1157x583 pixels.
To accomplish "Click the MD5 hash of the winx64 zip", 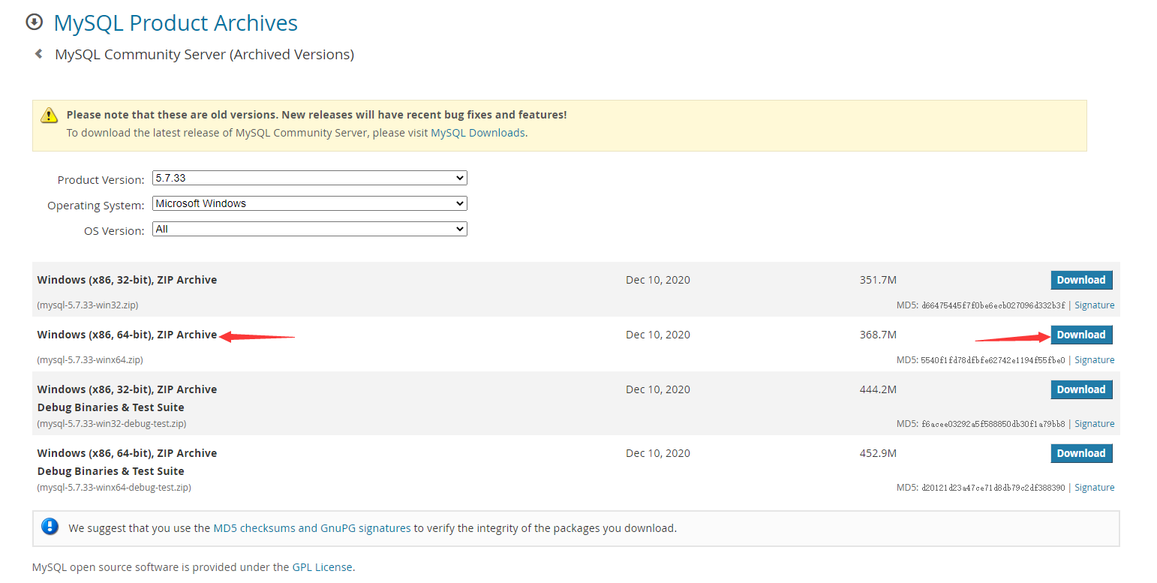I will click(x=993, y=360).
